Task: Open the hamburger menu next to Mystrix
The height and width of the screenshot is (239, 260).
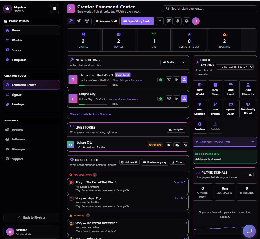Action: pos(55,9)
